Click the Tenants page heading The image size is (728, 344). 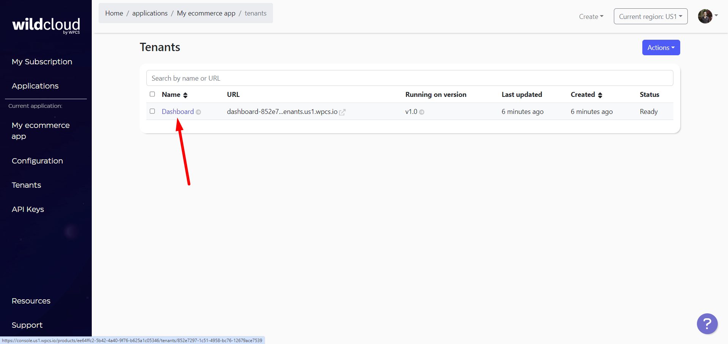(160, 47)
